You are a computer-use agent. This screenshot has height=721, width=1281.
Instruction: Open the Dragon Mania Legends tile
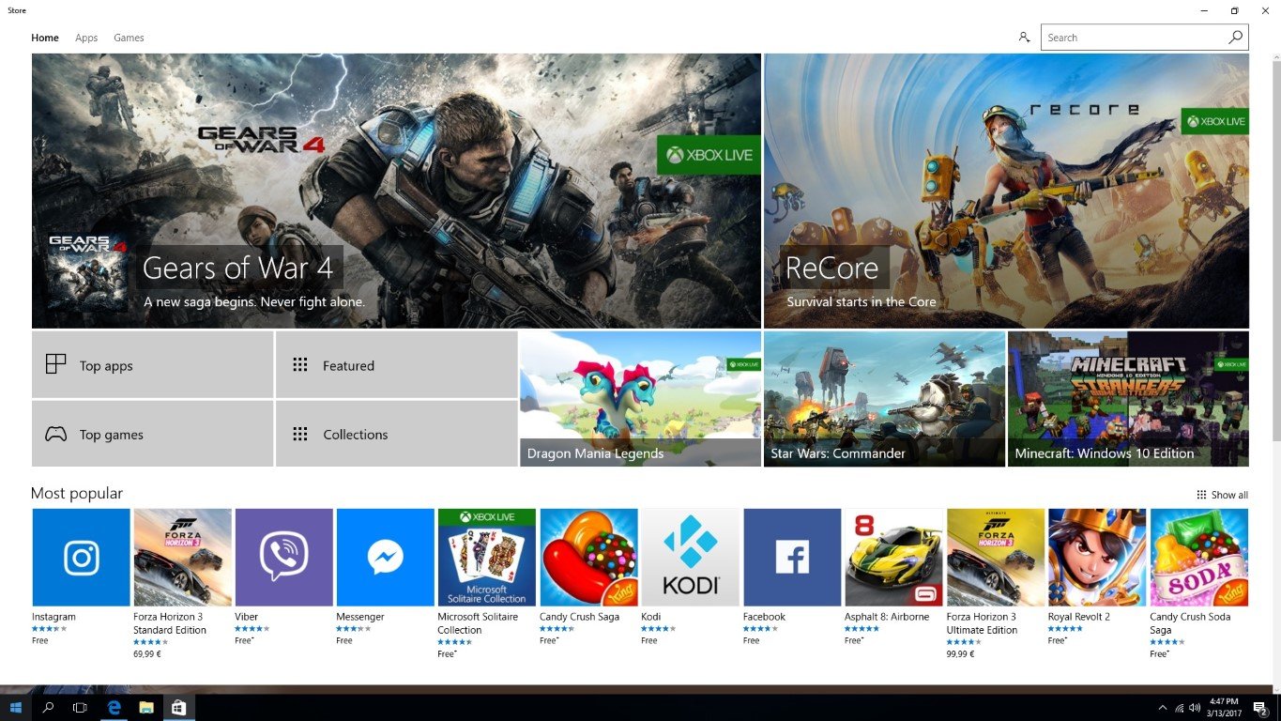click(x=640, y=399)
